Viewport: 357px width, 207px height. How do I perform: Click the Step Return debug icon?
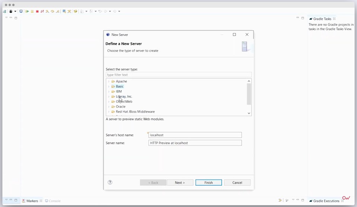58,11
